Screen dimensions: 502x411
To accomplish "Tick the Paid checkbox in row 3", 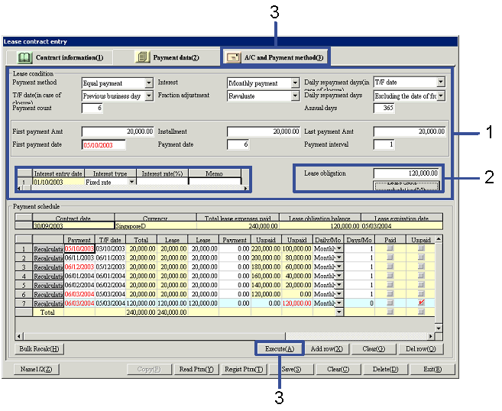I will (x=390, y=267).
